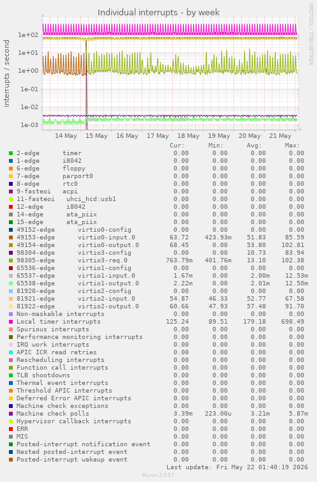Click the Munin 2.0.57 footer text

[158, 475]
